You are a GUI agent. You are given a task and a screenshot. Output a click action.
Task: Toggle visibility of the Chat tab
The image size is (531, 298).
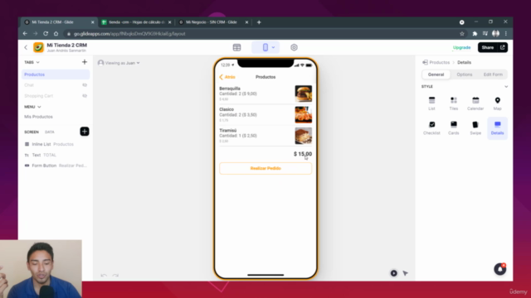click(x=85, y=85)
